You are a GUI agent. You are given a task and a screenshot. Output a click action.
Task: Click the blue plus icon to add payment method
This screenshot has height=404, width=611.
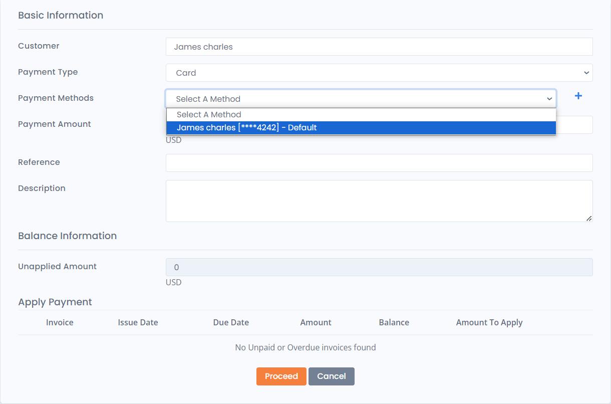click(578, 96)
